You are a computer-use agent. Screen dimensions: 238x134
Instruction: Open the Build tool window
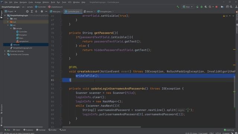[63, 130]
